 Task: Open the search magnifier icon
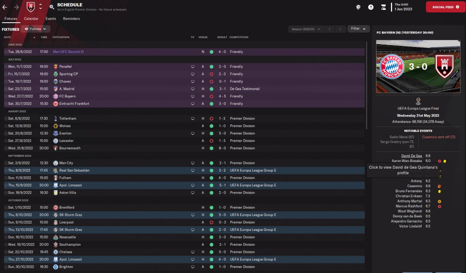[x=52, y=7]
